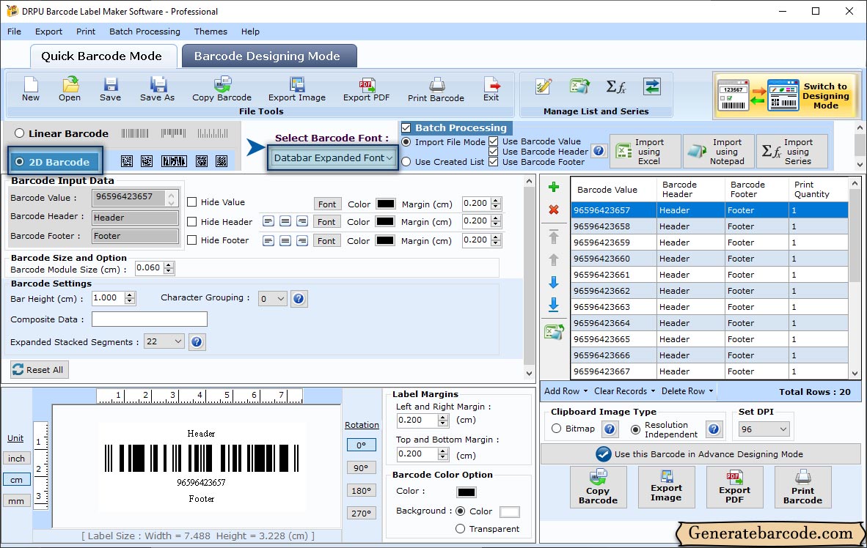Open the File menu
Screen dimensions: 867x548
[x=15, y=32]
